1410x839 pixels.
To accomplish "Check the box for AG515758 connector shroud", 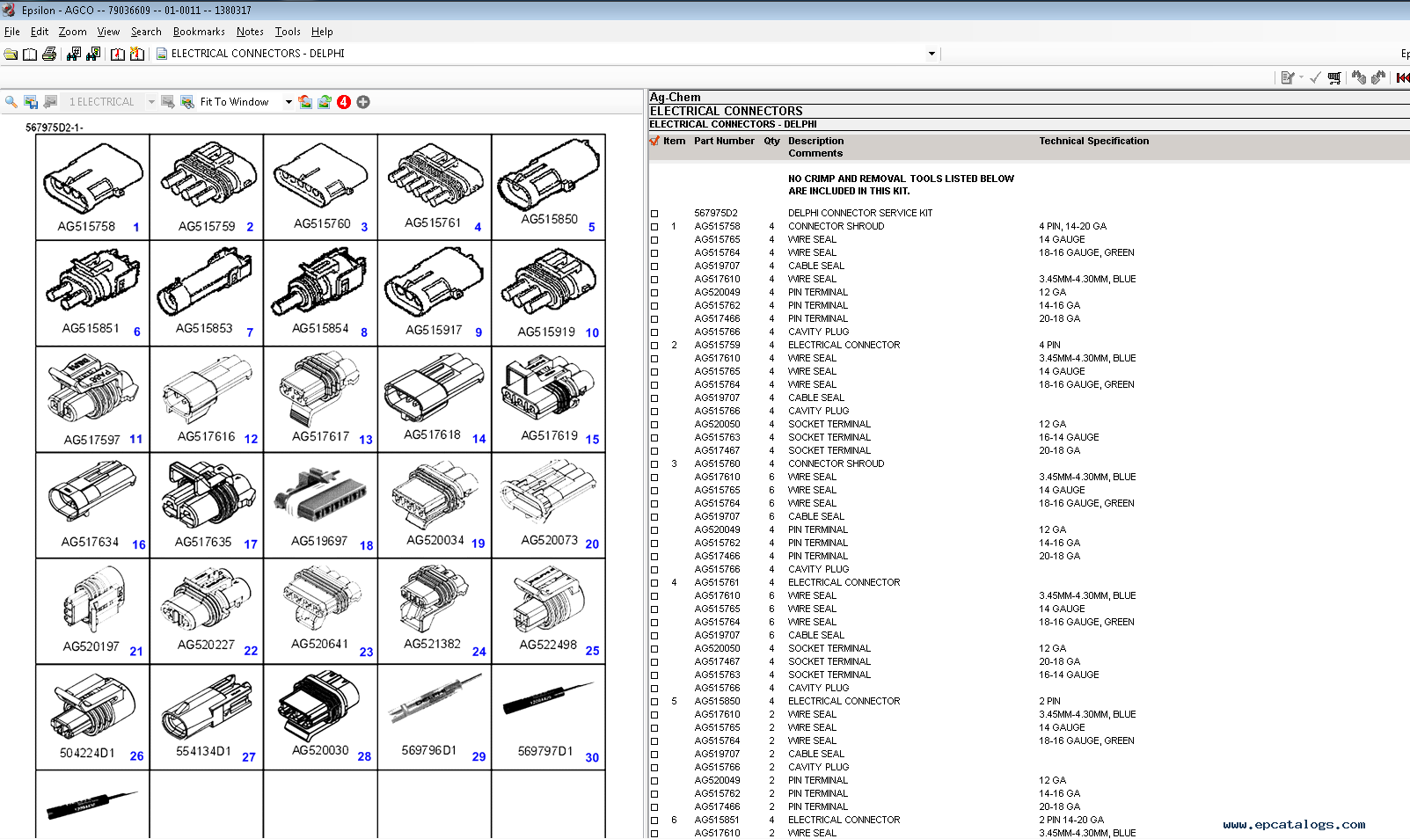I will tap(654, 227).
